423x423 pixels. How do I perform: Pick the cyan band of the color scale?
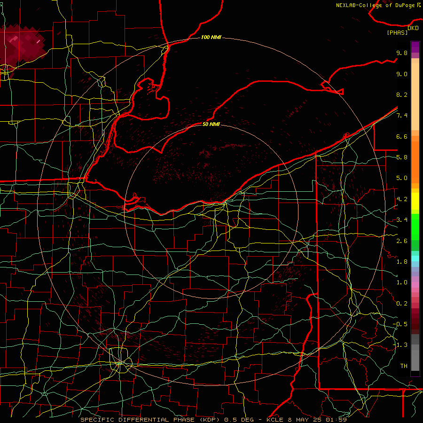pyautogui.click(x=415, y=258)
